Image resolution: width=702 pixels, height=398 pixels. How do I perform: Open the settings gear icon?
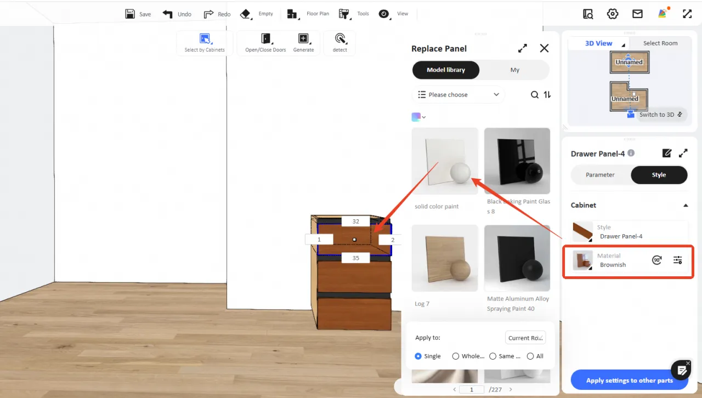pyautogui.click(x=613, y=14)
